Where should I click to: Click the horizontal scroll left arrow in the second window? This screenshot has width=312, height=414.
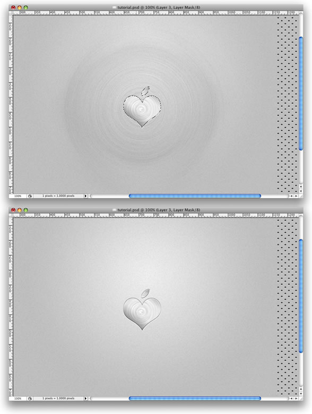point(291,399)
